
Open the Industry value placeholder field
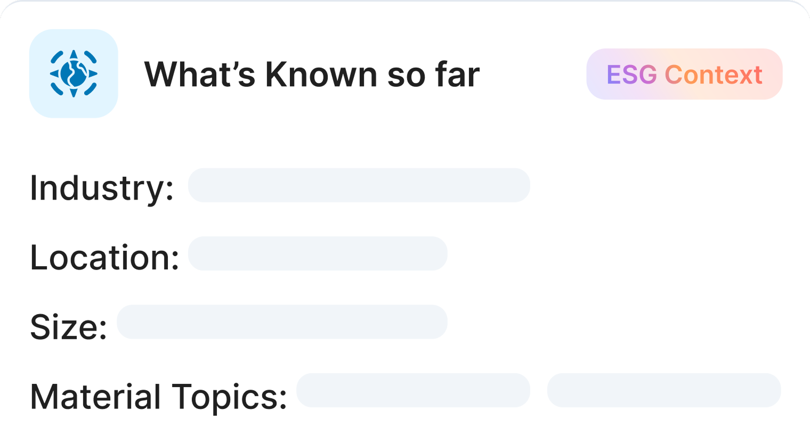tap(359, 185)
